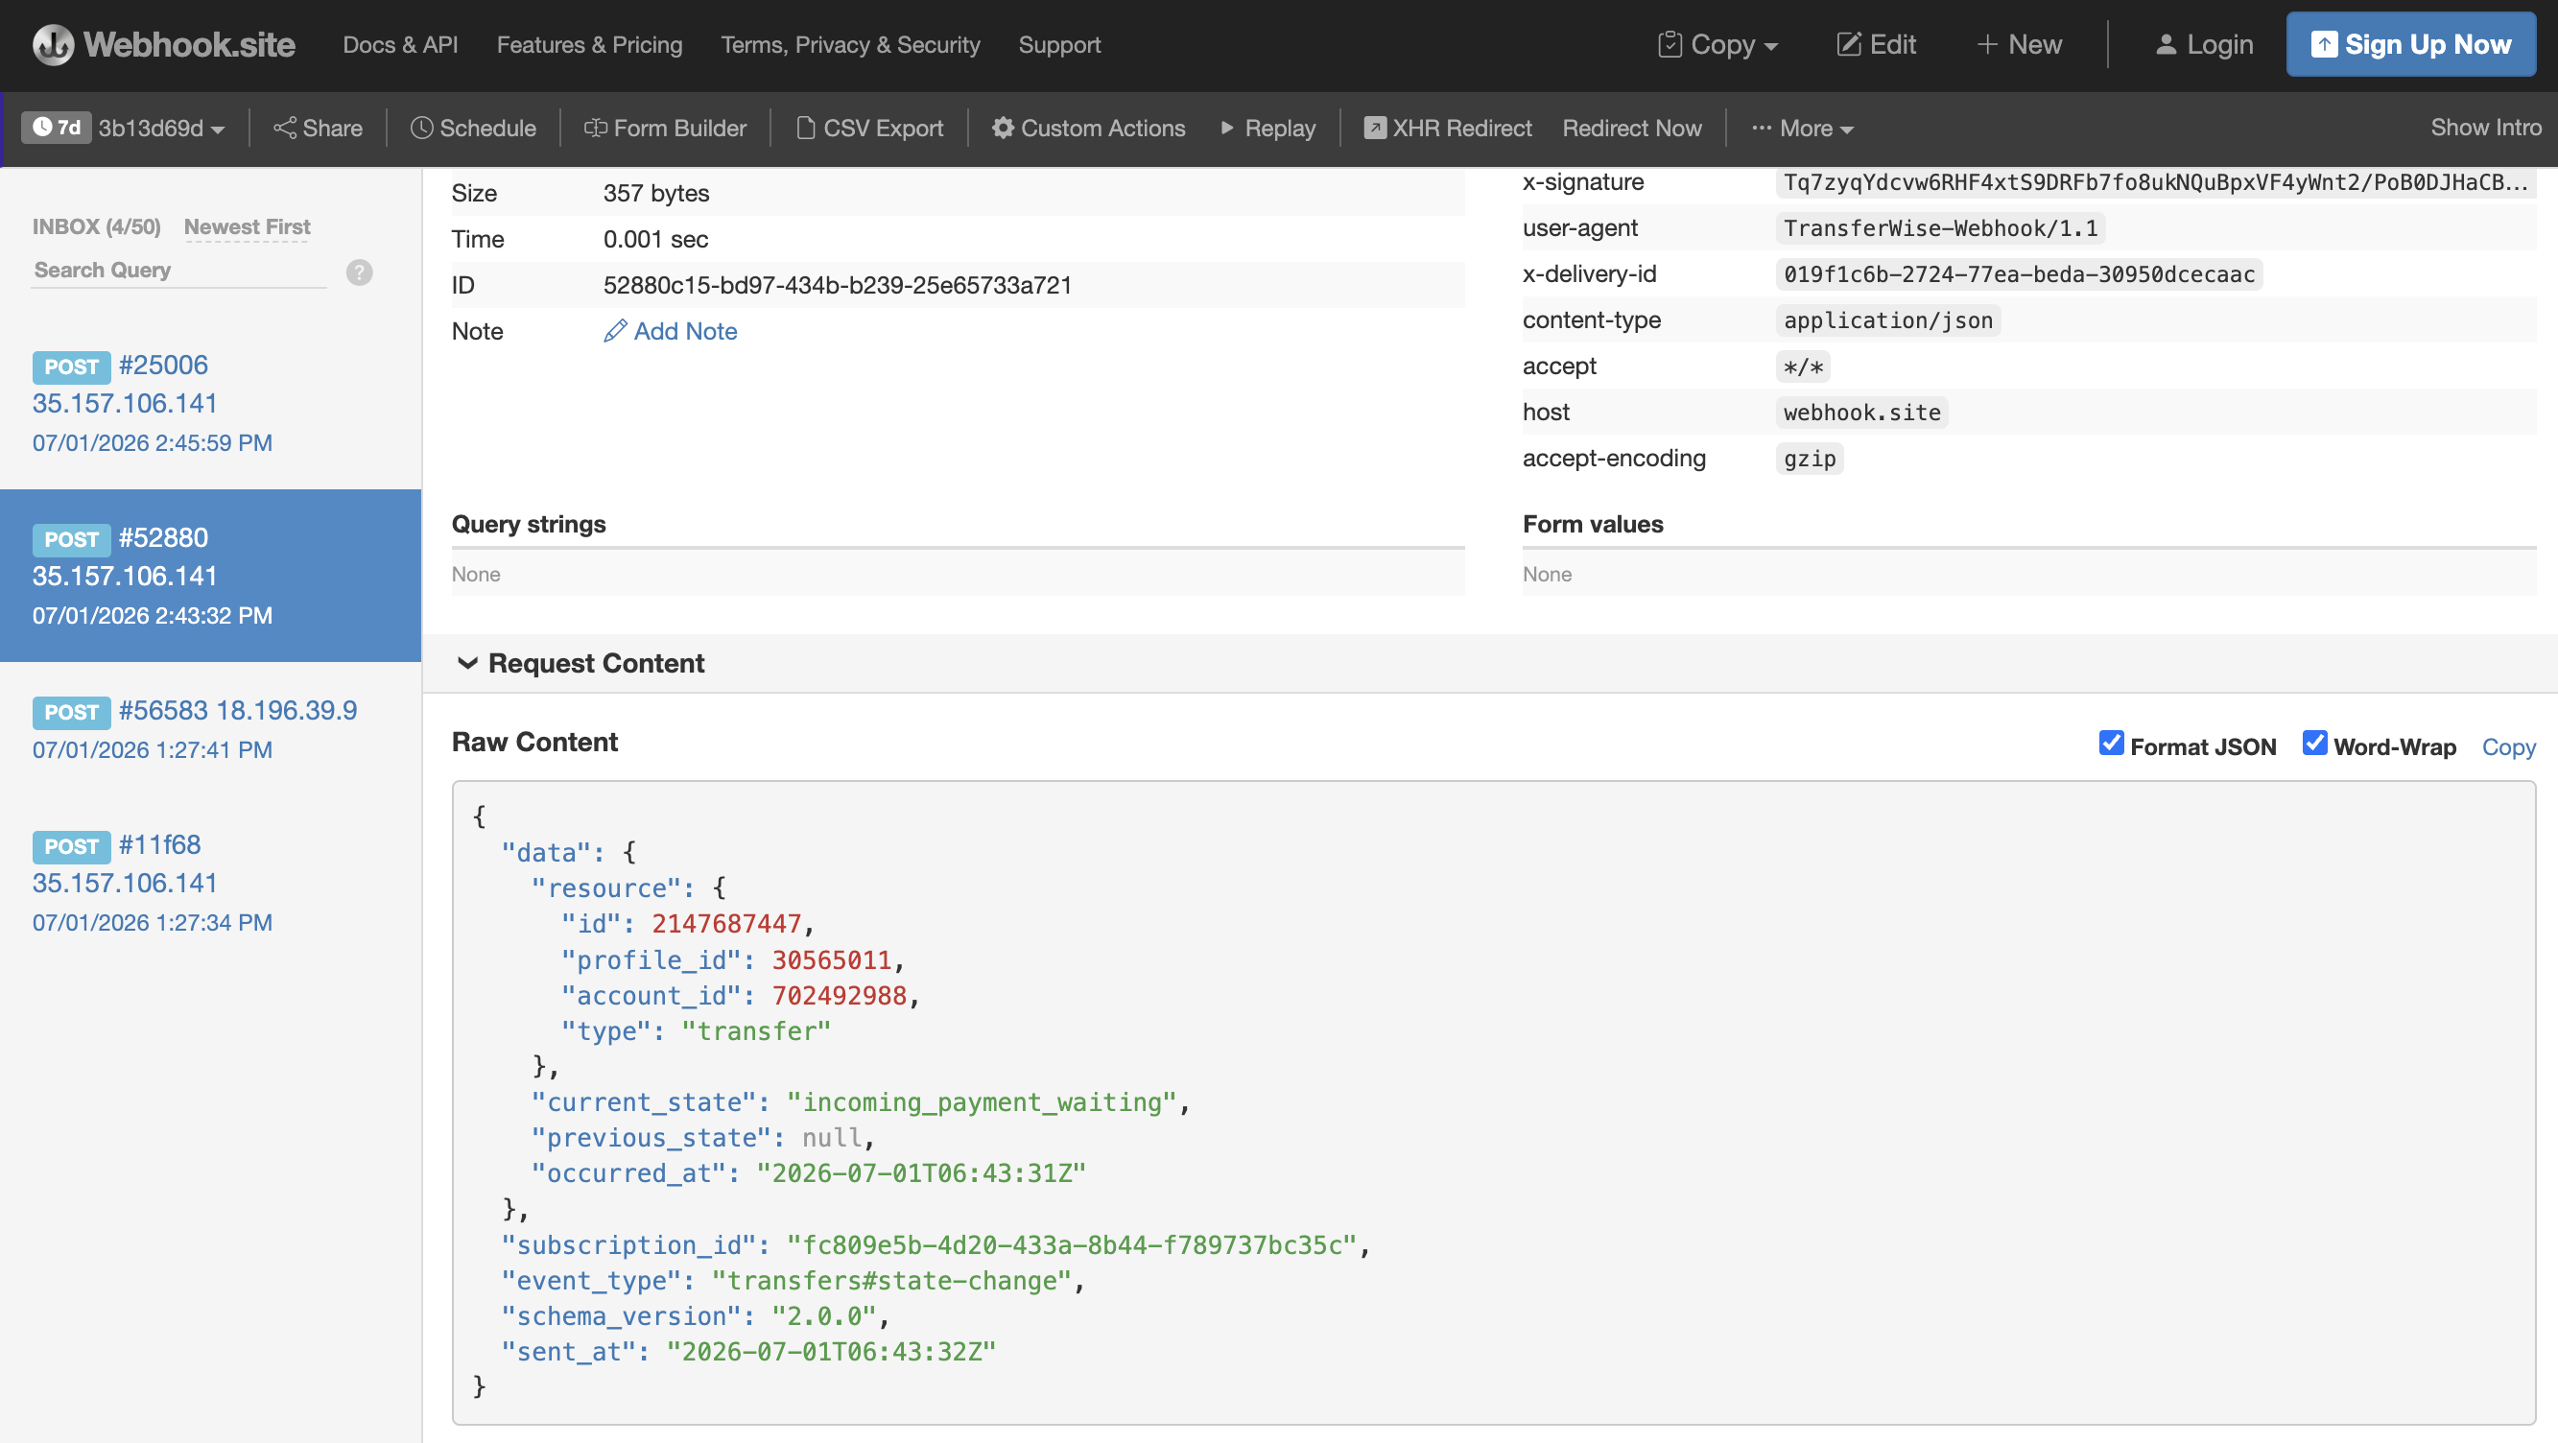The height and width of the screenshot is (1443, 2558).
Task: Click the 357 bytes size value
Action: pyautogui.click(x=656, y=193)
